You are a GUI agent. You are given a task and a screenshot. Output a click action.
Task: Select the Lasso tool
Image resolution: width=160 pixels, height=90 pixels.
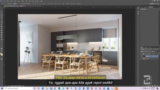pyautogui.click(x=1, y=13)
